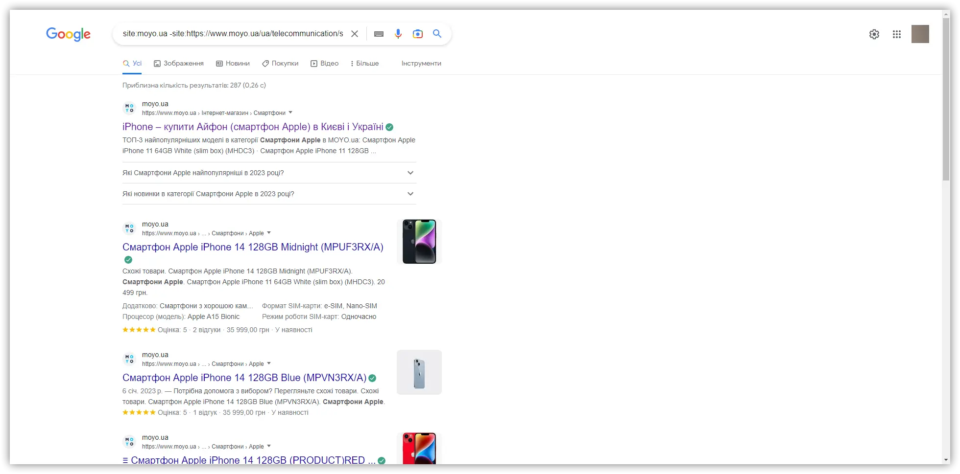
Task: Click Процесор (модель): Apple A15 Bionic text
Action: tap(181, 316)
